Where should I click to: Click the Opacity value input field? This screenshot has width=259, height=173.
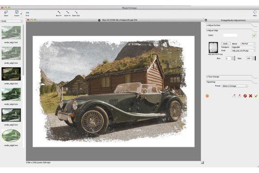(249, 58)
